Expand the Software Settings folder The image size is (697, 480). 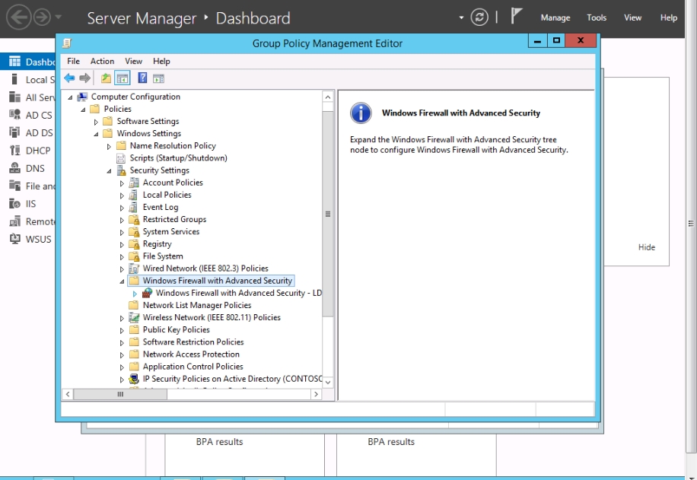coord(96,122)
